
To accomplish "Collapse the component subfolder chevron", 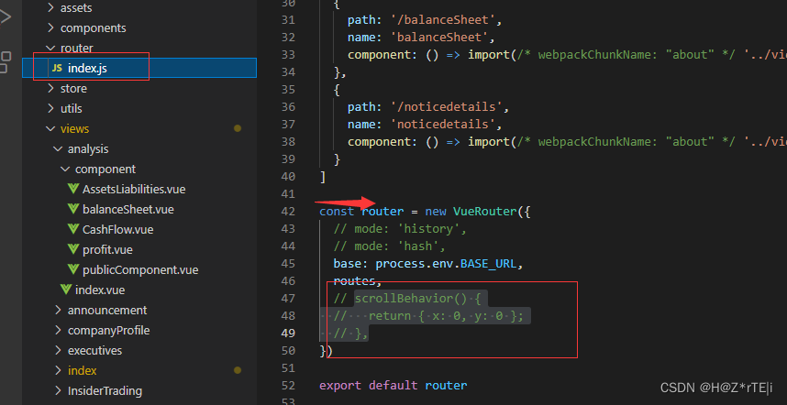I will coord(65,169).
